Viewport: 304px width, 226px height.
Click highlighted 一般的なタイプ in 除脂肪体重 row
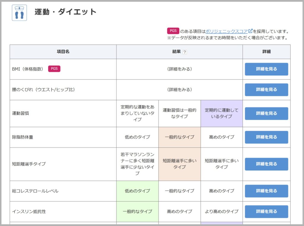click(x=180, y=137)
